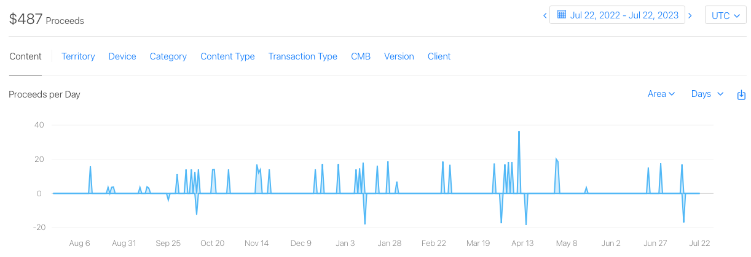The image size is (751, 257).
Task: Click the Jul 22, 2022 - Jul 22, 2023 date range
Action: (x=624, y=15)
